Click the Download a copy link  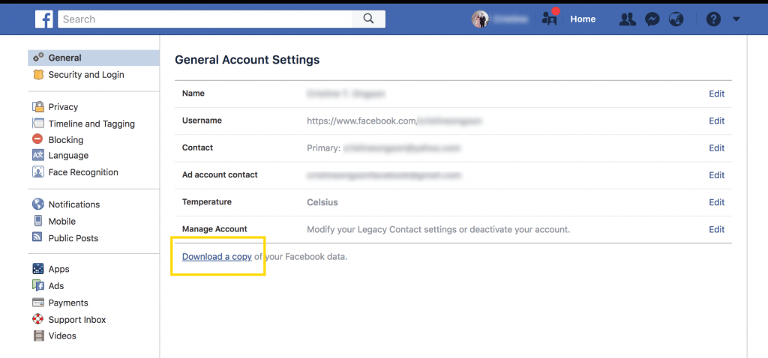tap(217, 257)
